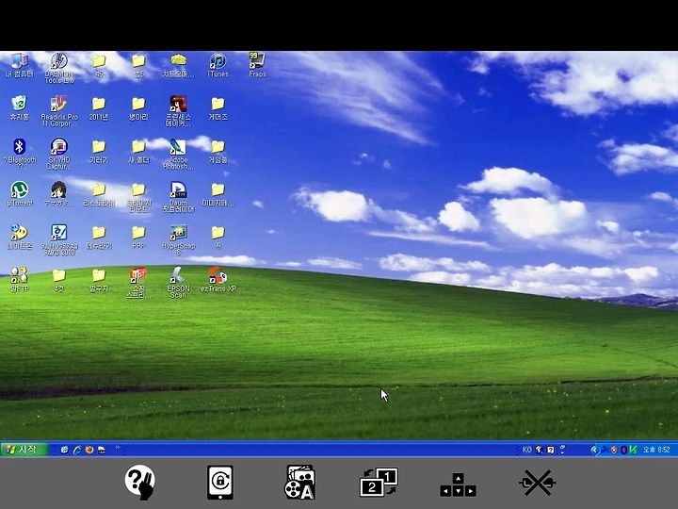Select the HyperSnap 6 shortcut

[178, 239]
